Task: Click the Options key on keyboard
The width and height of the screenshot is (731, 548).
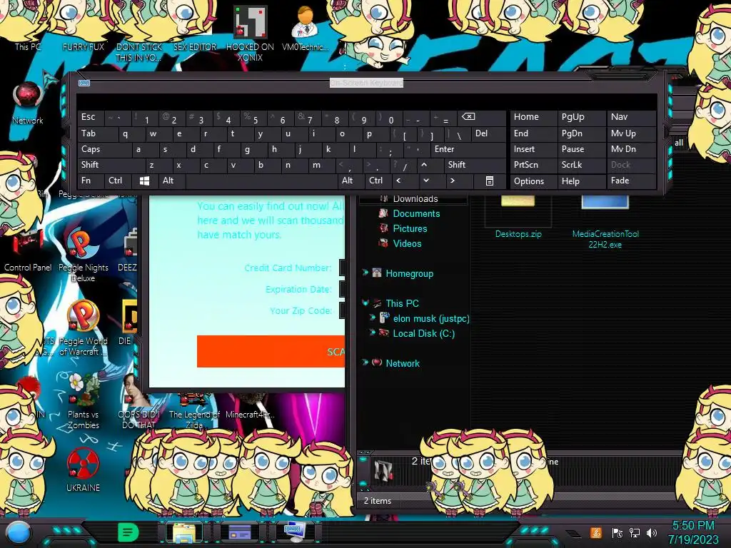Action: 533,181
